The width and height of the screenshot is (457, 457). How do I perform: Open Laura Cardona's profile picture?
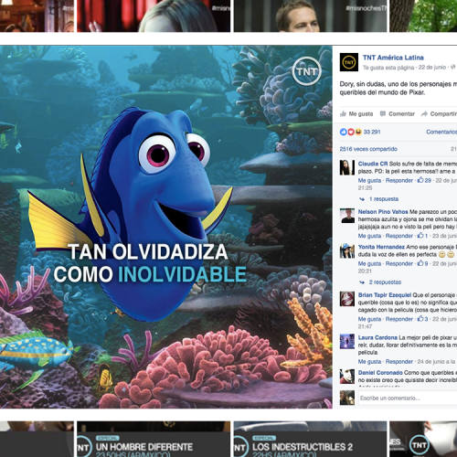coord(347,342)
